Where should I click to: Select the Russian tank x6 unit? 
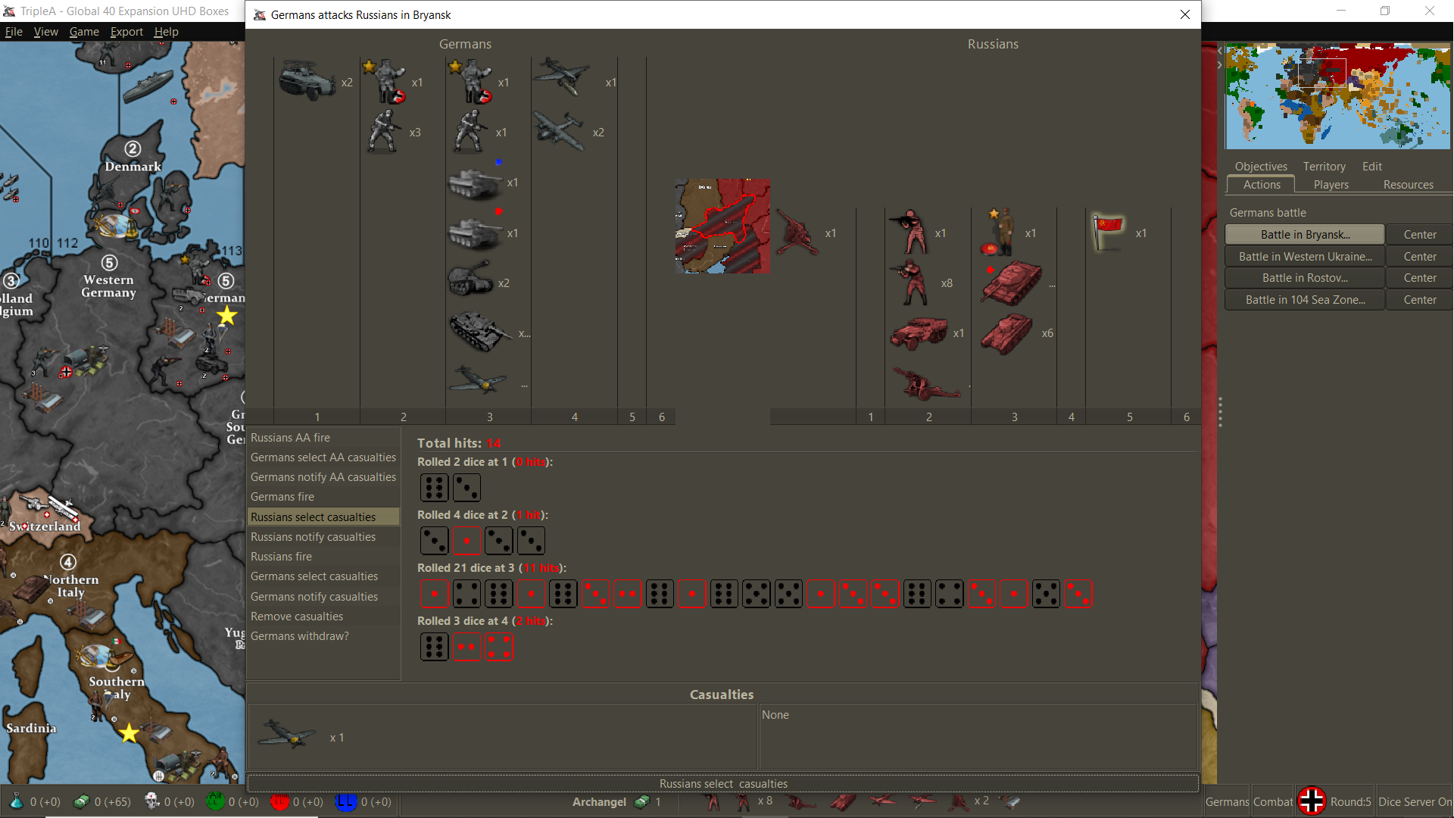click(x=1007, y=333)
